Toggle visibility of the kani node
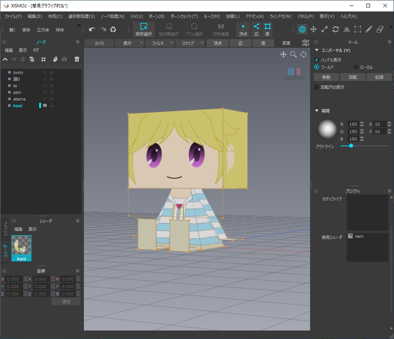 pos(45,106)
